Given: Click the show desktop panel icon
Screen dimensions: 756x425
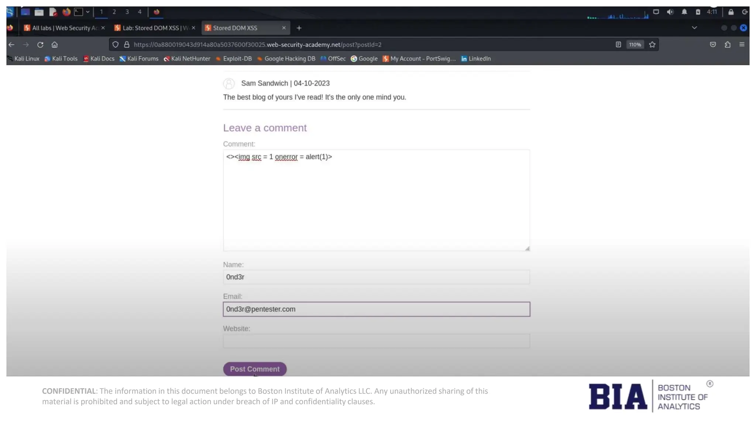Looking at the screenshot, I should (x=25, y=12).
